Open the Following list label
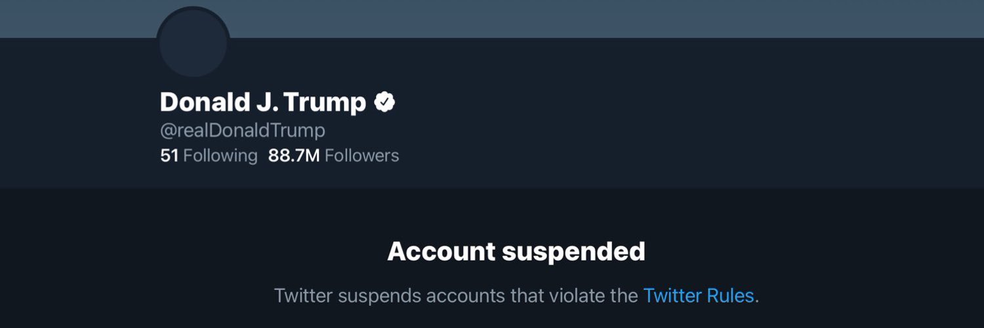Screen dimensions: 984x328 [x=220, y=155]
